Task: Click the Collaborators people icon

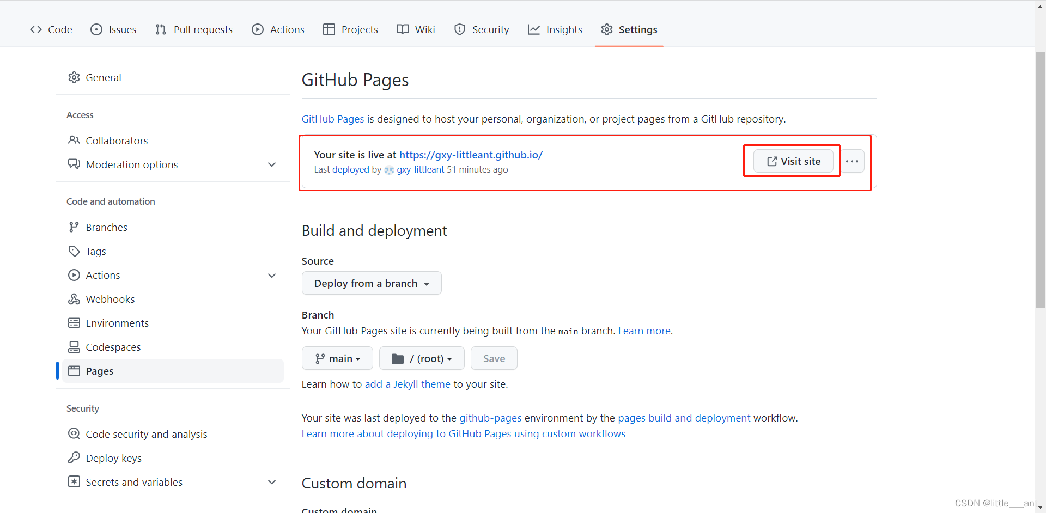Action: (74, 141)
